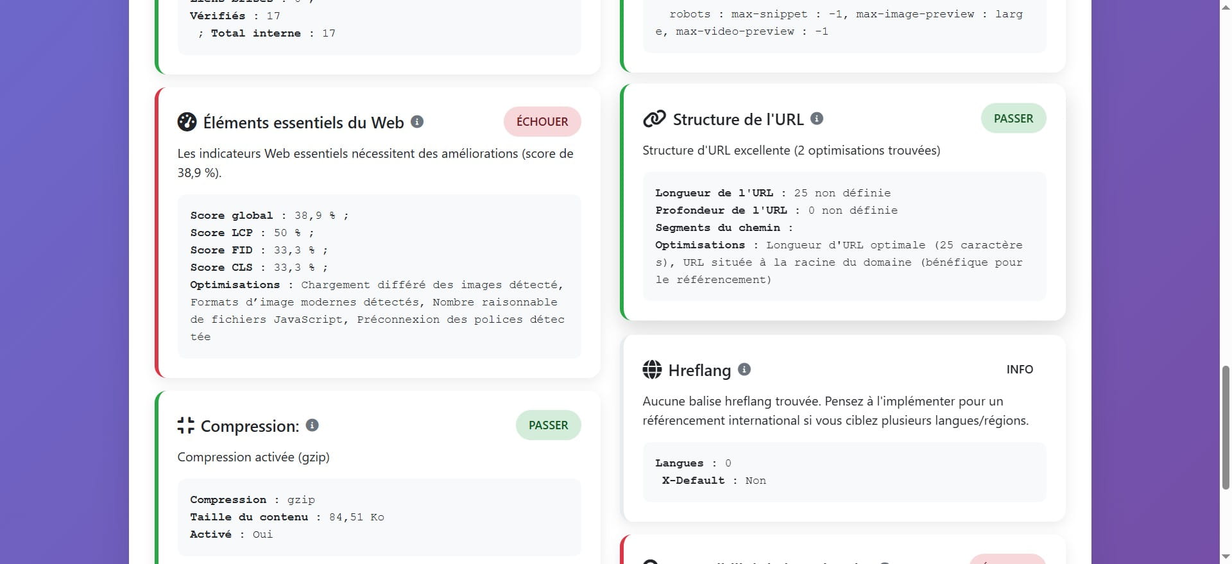This screenshot has height=564, width=1232.
Task: Click the Score FID : 33,3 % line
Action: [259, 250]
